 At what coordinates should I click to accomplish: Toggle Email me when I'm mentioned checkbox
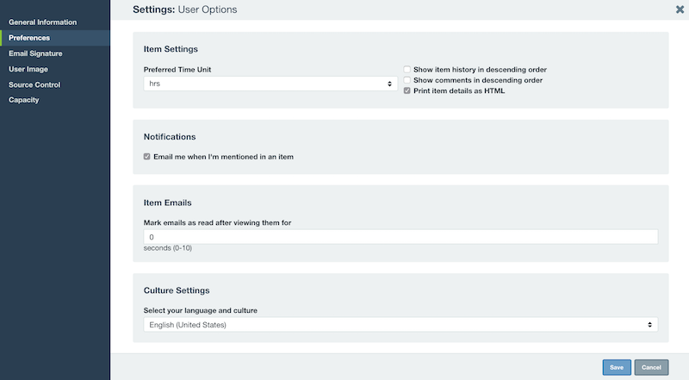pos(146,157)
